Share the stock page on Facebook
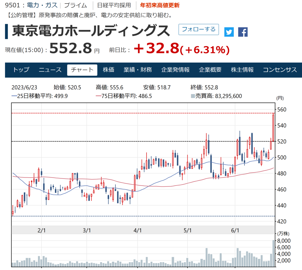This screenshot has width=302, height=270. 243,32
